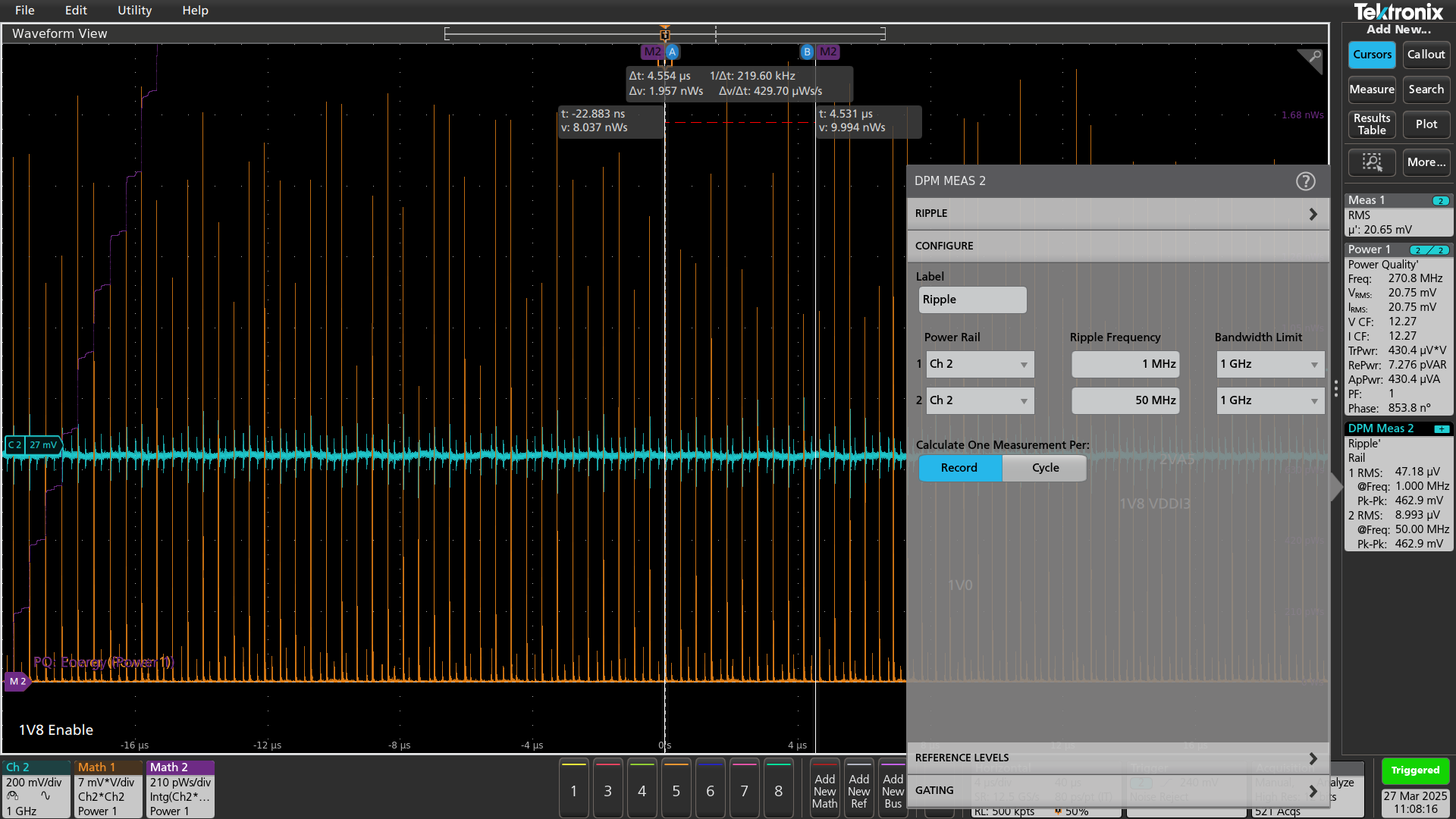
Task: Click the Ripple label input field
Action: [972, 300]
